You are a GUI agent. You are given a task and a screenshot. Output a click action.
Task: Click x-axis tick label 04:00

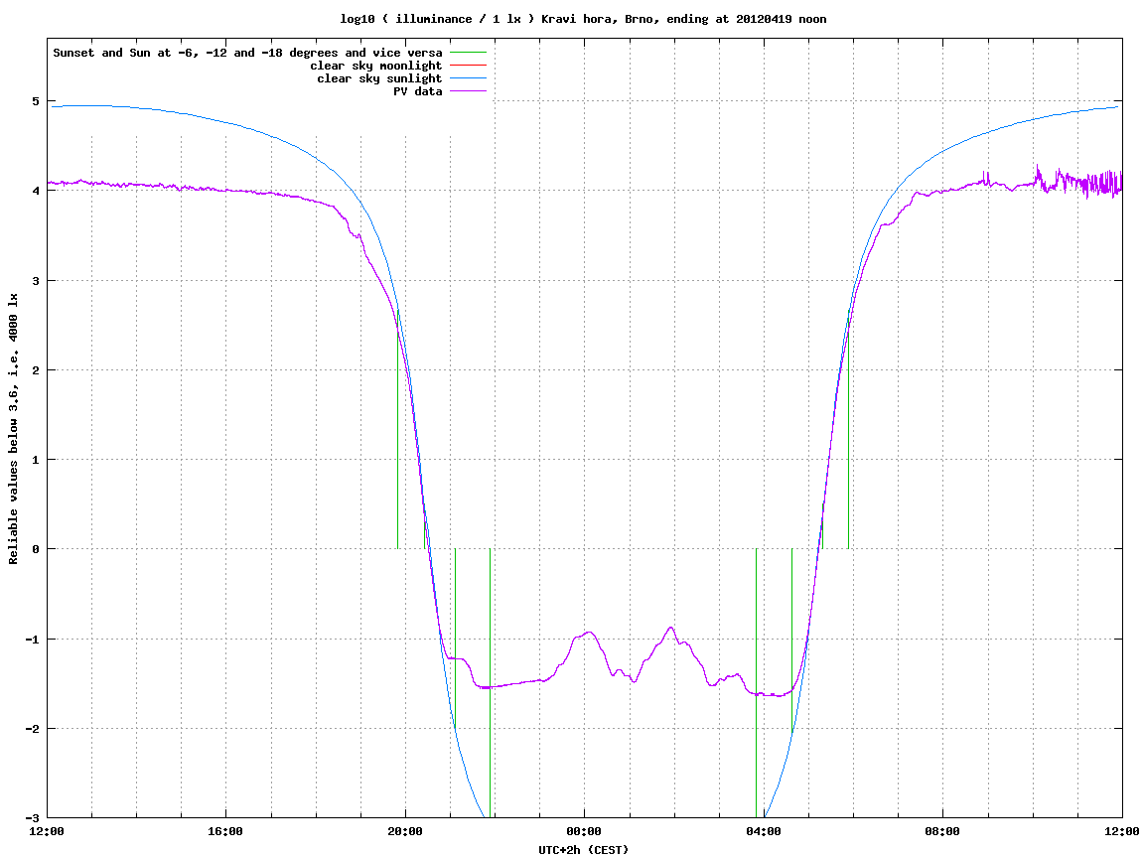click(x=764, y=831)
